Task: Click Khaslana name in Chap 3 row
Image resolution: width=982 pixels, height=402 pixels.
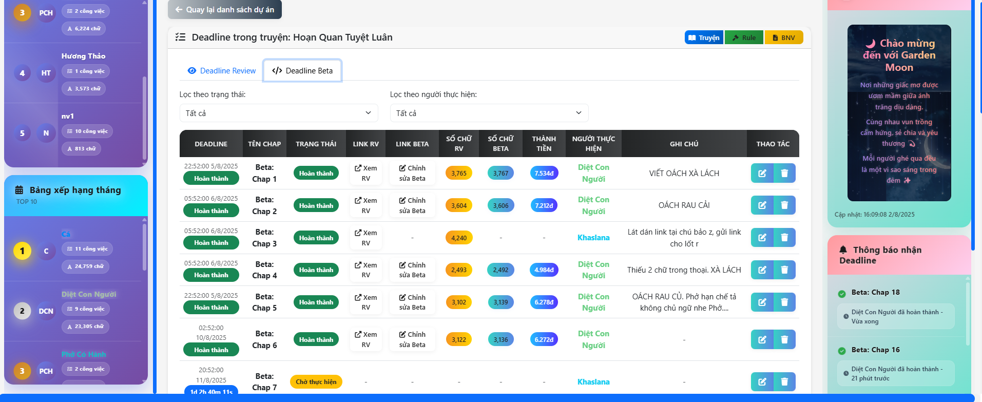Action: coord(593,238)
